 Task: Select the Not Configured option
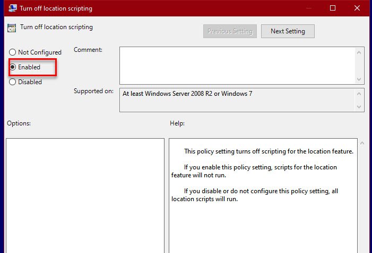[13, 52]
